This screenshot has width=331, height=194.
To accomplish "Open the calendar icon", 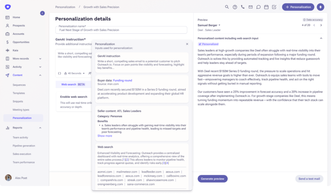I will tap(266, 7).
